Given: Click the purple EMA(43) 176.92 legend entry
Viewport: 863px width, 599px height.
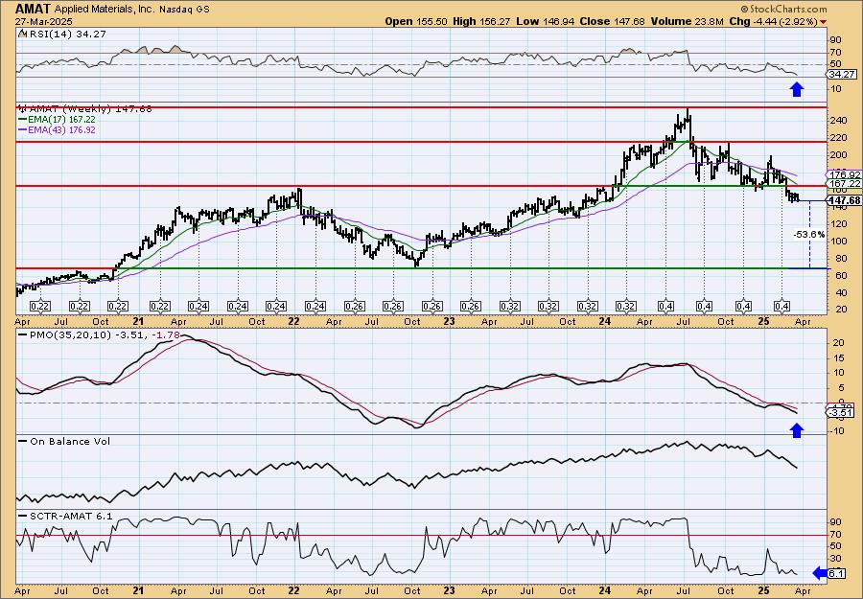Looking at the screenshot, I should tap(58, 129).
